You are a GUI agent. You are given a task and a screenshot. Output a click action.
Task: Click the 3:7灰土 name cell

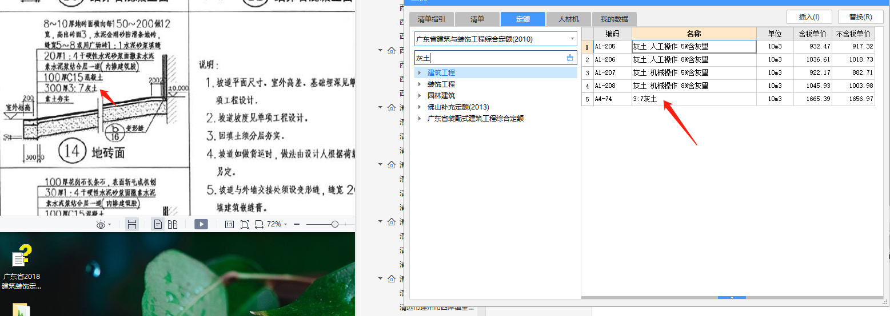click(694, 99)
